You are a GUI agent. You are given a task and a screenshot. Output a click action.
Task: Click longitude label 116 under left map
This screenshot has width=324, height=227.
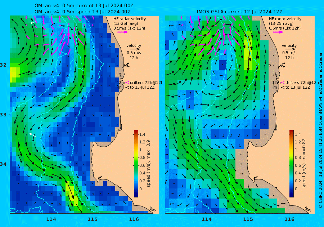click(134, 219)
